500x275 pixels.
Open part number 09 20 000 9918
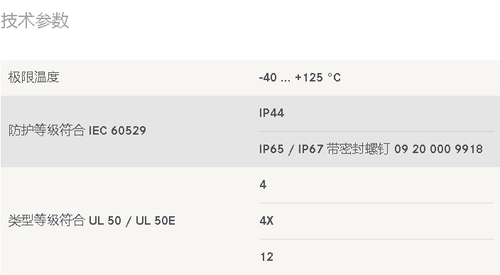pos(438,149)
